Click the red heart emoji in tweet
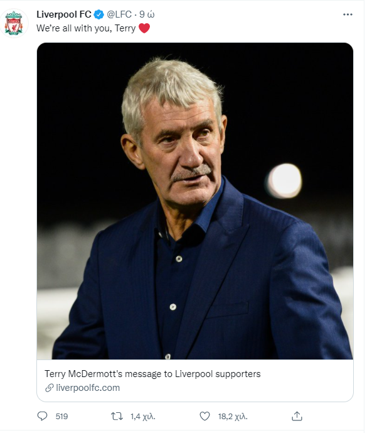377x433 pixels. [x=144, y=28]
